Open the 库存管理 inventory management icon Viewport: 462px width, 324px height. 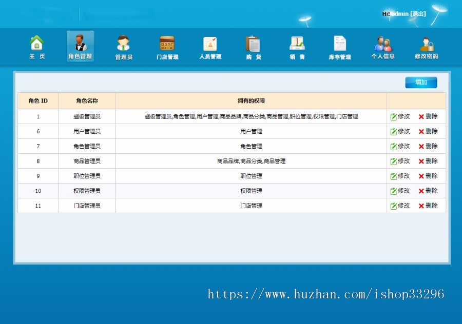click(339, 47)
